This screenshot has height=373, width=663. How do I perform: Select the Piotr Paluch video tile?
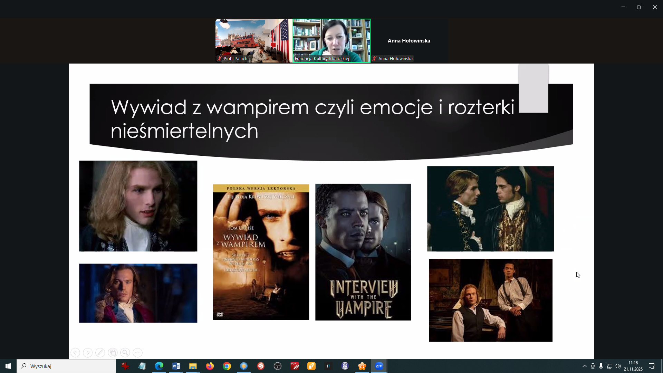(x=254, y=41)
